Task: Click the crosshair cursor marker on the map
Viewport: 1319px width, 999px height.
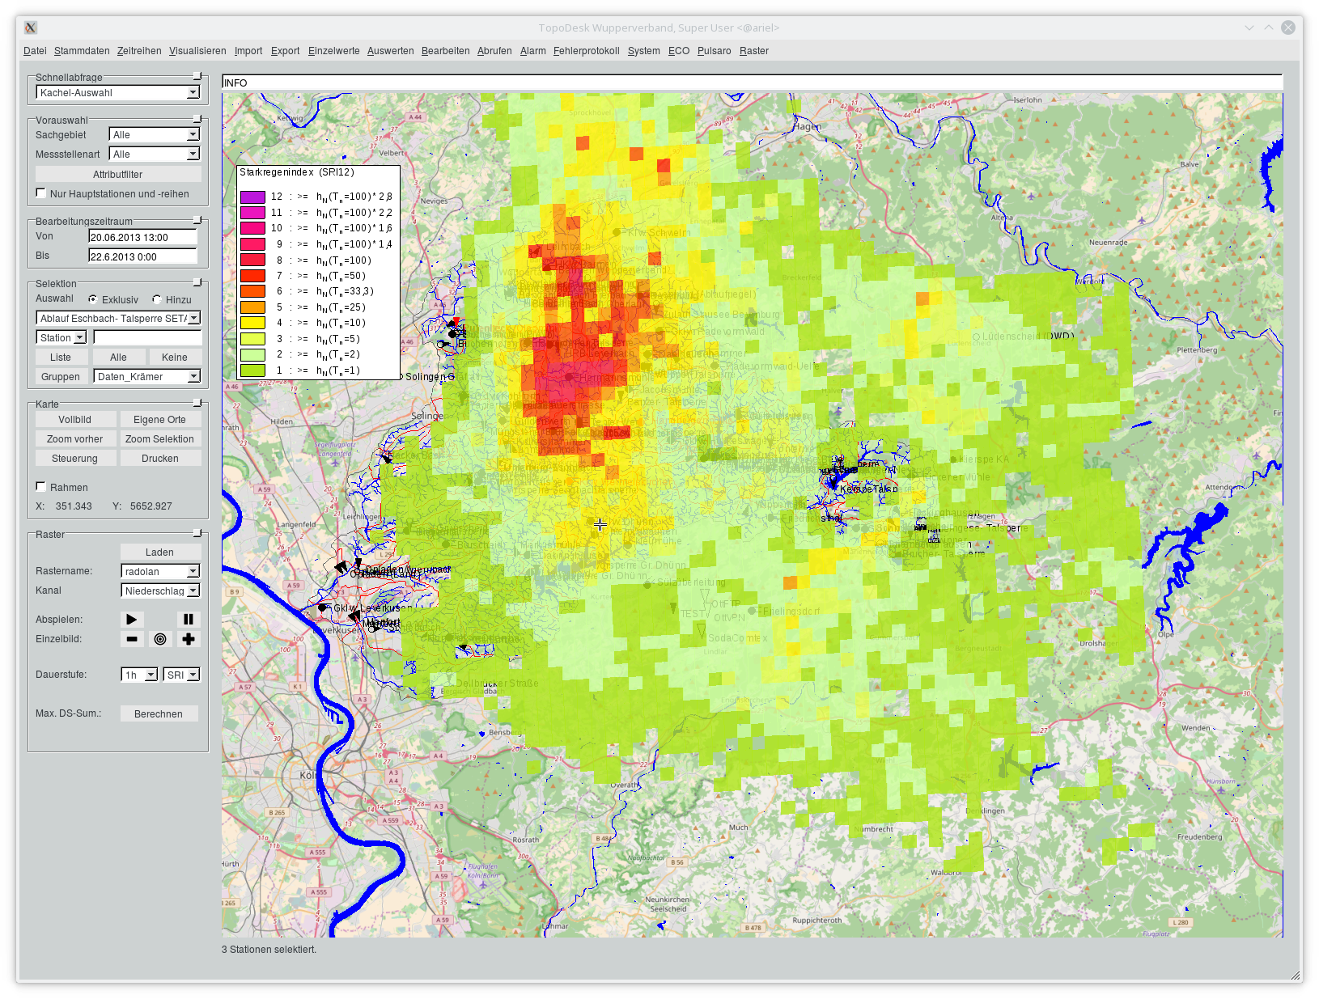Action: point(600,525)
